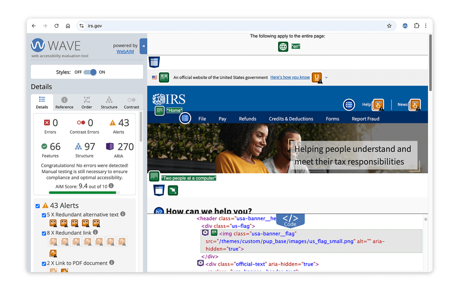Uncheck the 43 Alerts checkbox
The width and height of the screenshot is (456, 289).
point(38,206)
